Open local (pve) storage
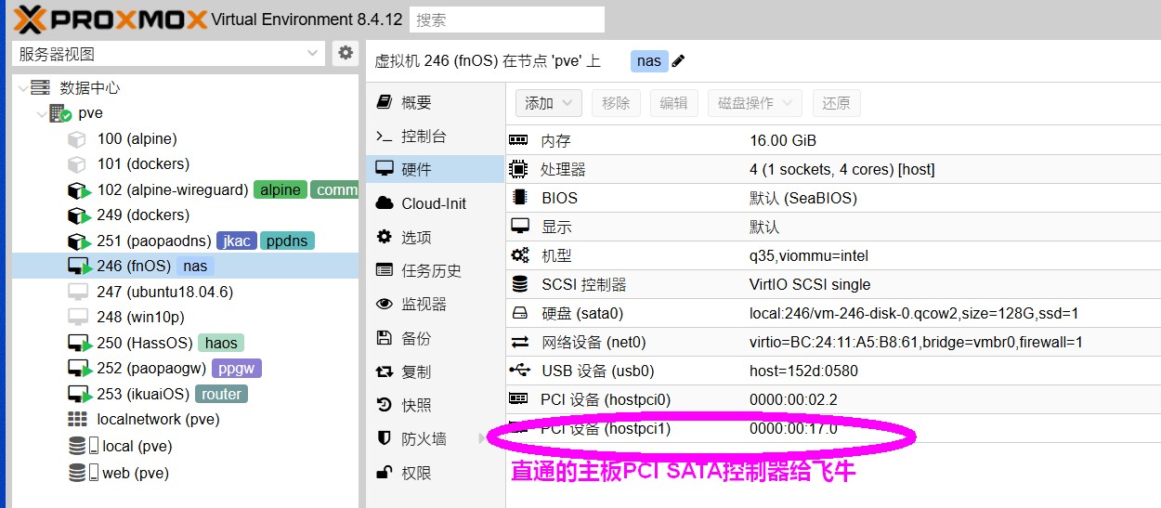The height and width of the screenshot is (508, 1161). (x=137, y=446)
